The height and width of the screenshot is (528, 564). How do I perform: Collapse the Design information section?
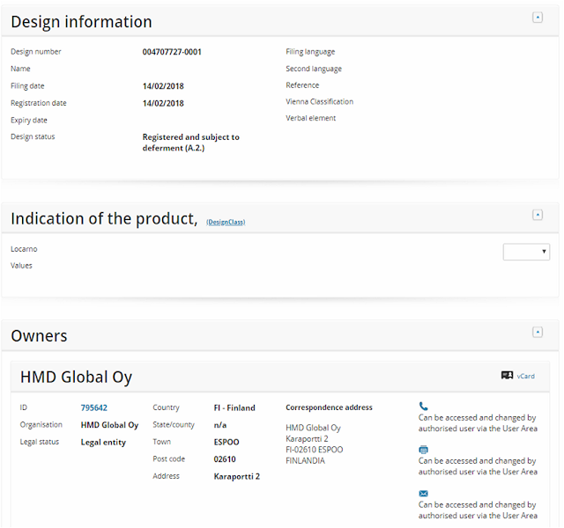(538, 18)
